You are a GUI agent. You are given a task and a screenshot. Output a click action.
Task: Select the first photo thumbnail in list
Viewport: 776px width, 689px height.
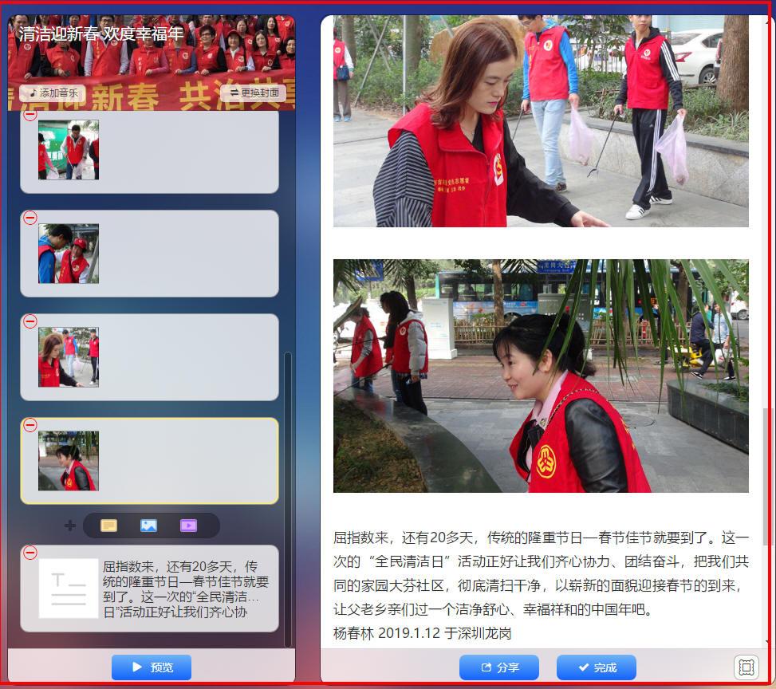(69, 150)
